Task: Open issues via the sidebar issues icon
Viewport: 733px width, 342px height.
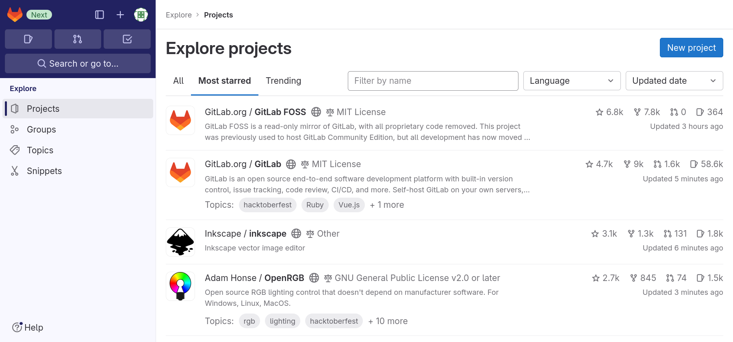Action: [28, 39]
